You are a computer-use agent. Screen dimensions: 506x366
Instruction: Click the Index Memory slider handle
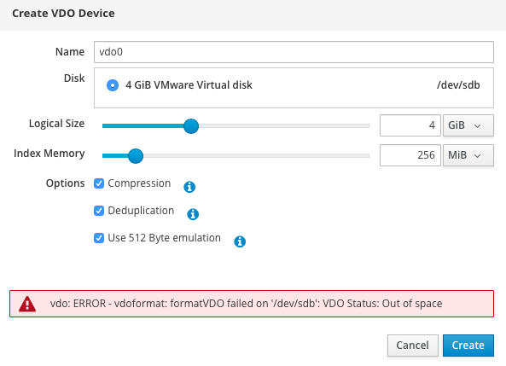[x=136, y=156]
